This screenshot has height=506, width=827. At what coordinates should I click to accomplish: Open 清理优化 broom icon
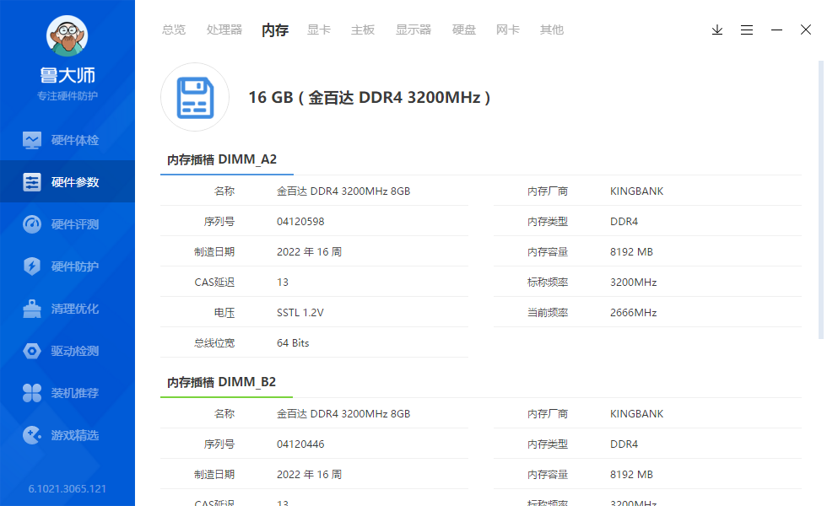point(32,309)
